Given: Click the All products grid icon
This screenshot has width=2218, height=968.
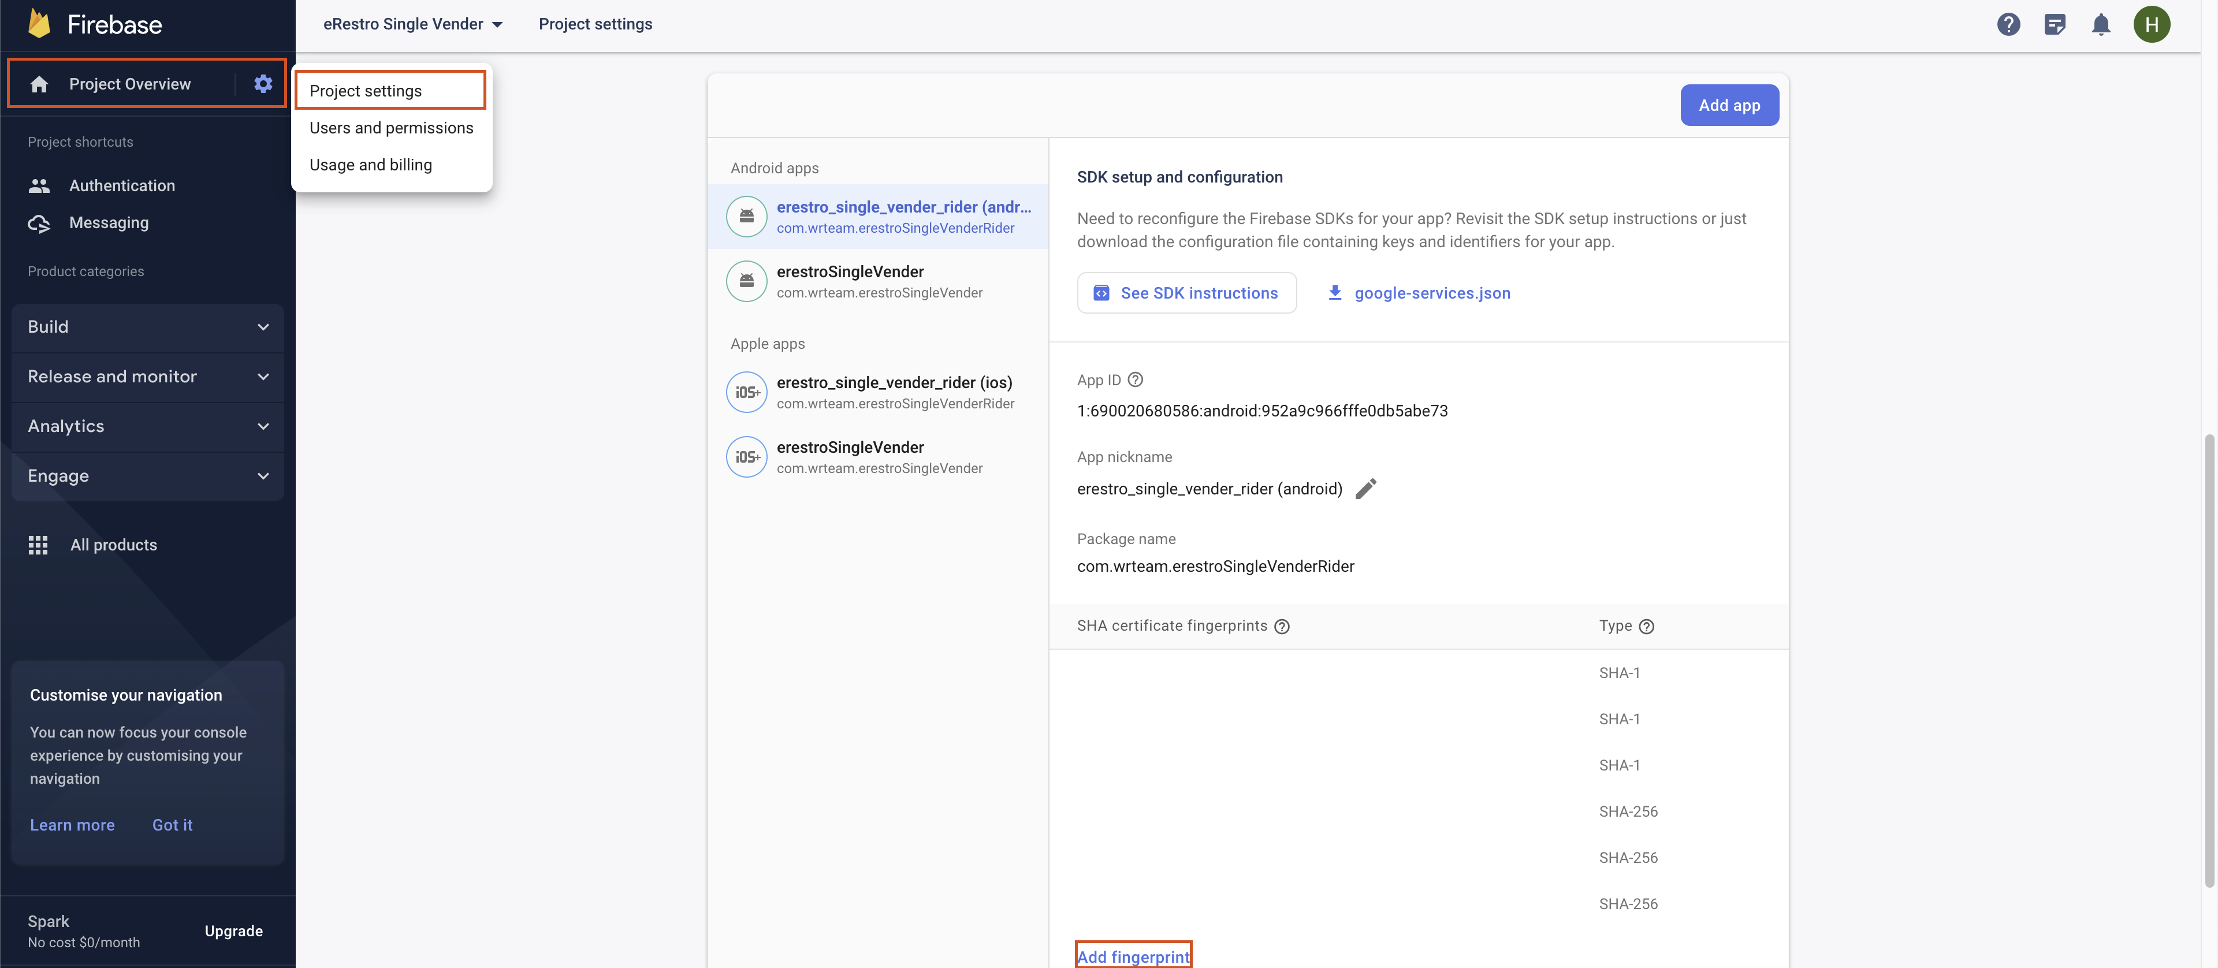Looking at the screenshot, I should pyautogui.click(x=38, y=545).
